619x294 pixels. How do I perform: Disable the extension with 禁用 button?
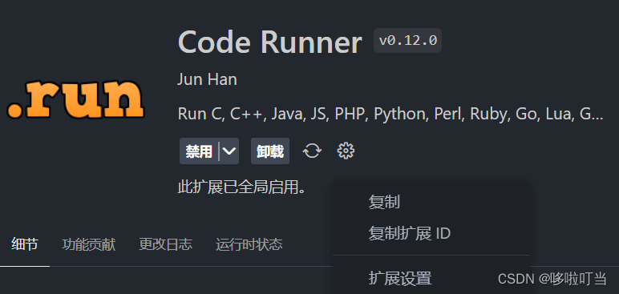[x=199, y=151]
